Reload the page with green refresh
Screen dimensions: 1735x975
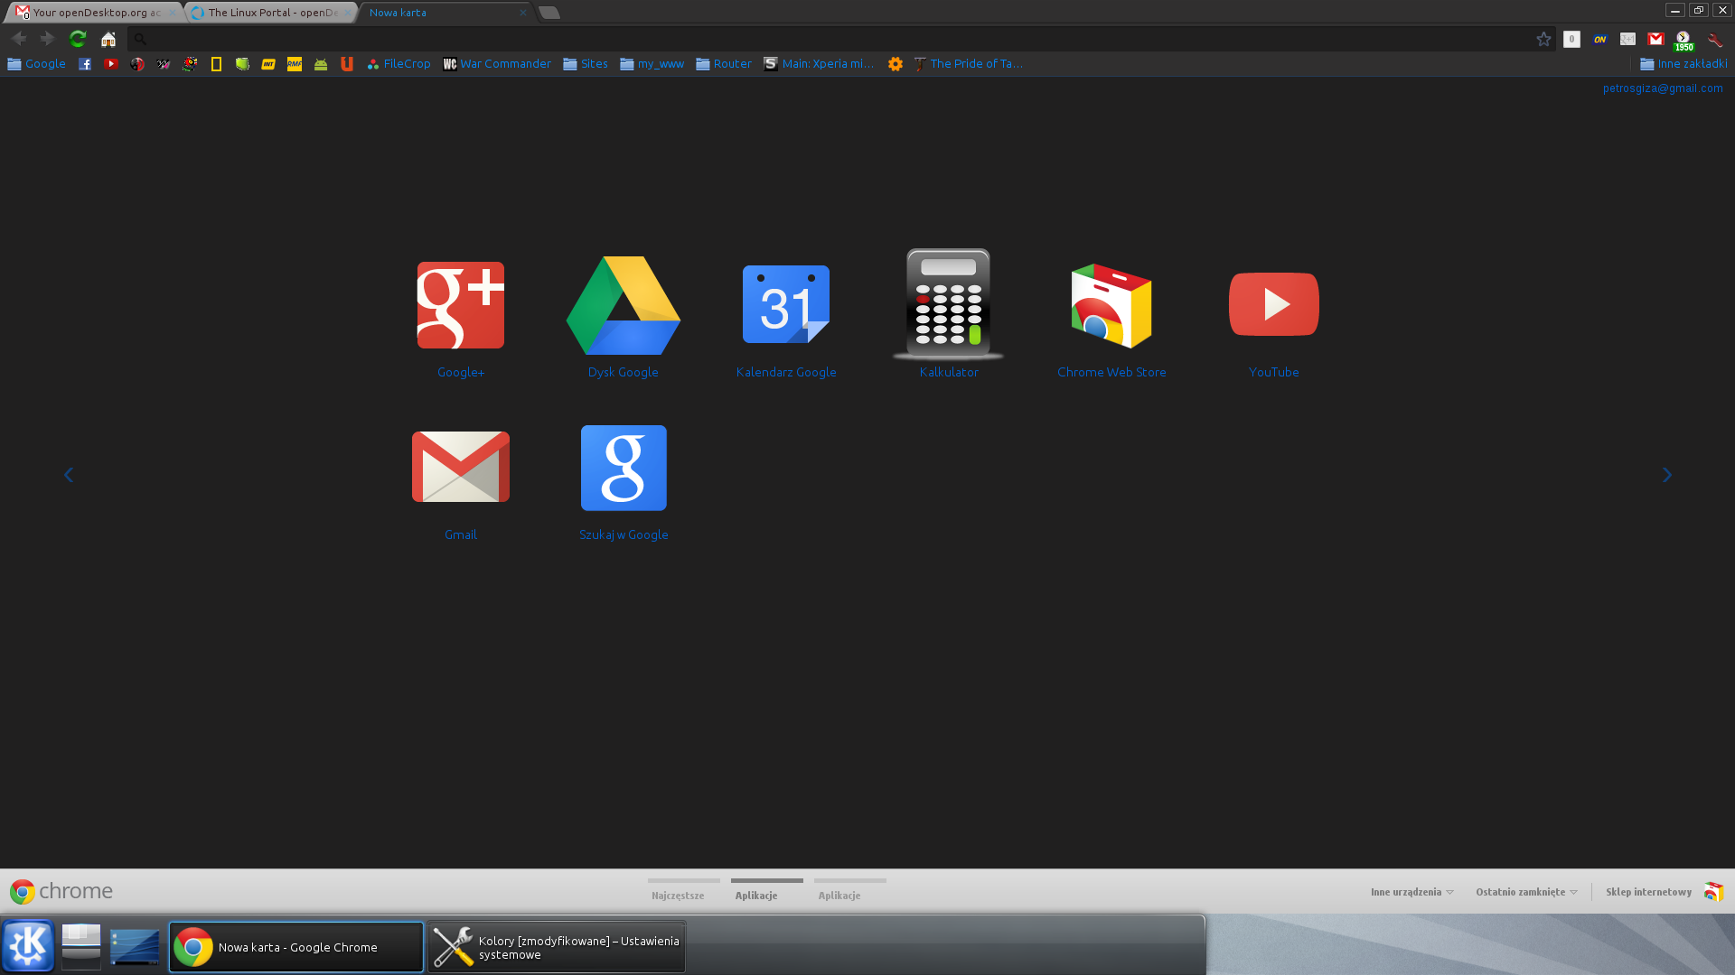coord(78,39)
